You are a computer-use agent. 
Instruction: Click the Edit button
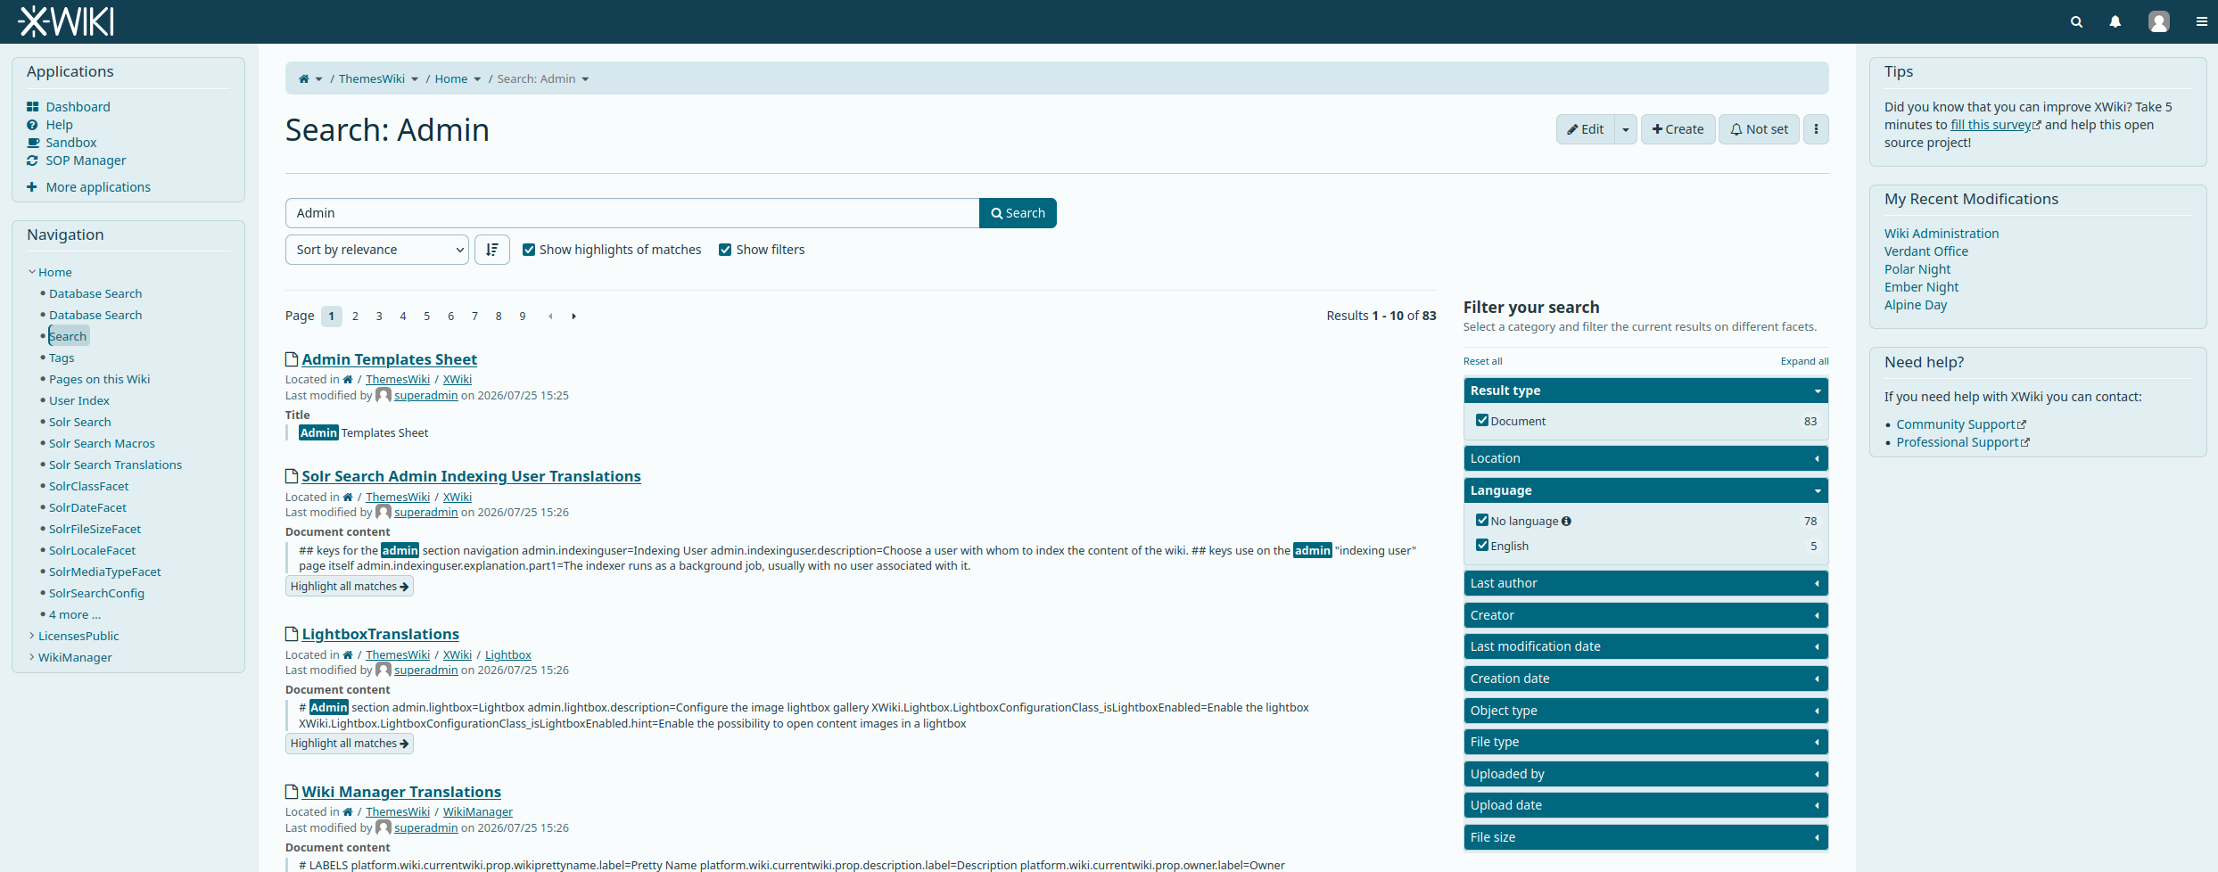[x=1586, y=129]
